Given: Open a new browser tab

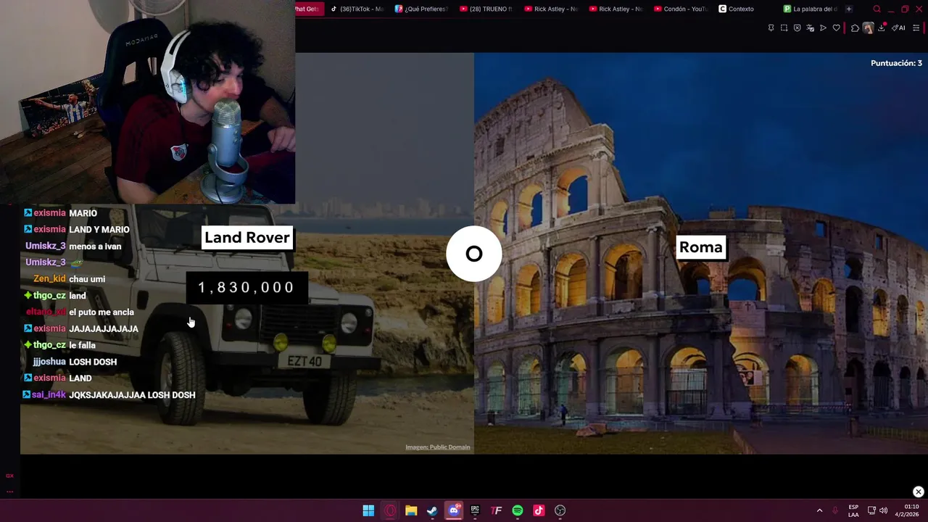Looking at the screenshot, I should point(849,9).
